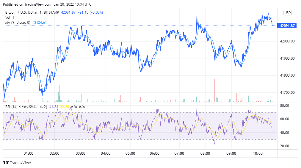301x168 pixels.
Task: Click the 41800.00 price axis label
Action: [x=287, y=75]
